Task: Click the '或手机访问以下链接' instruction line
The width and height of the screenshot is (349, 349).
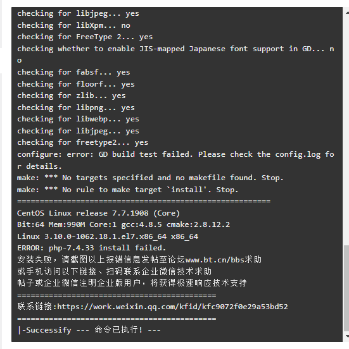Action: coord(114,271)
